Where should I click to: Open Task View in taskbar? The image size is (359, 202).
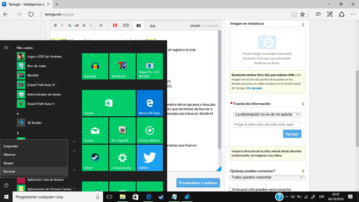point(109,197)
